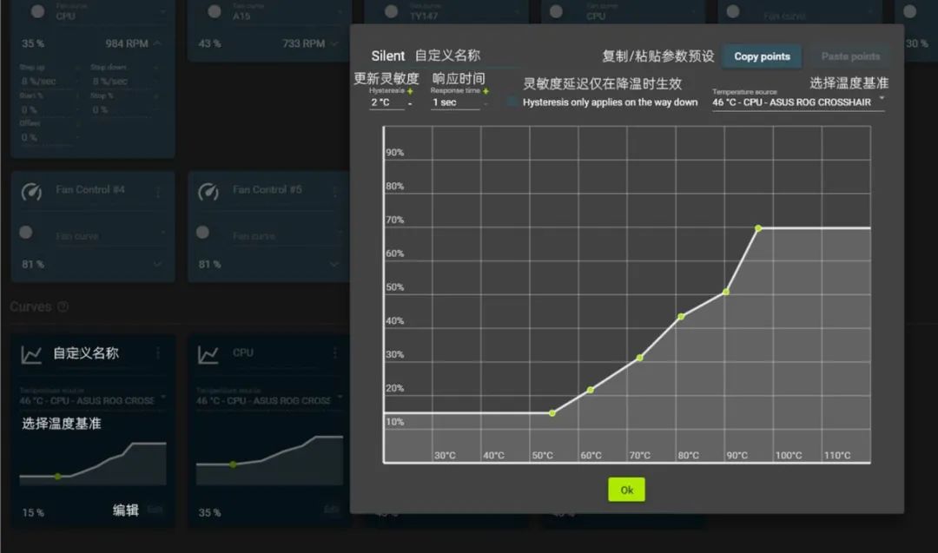Select the curve chart icon on 自定义名称 card
The width and height of the screenshot is (938, 553).
30,353
